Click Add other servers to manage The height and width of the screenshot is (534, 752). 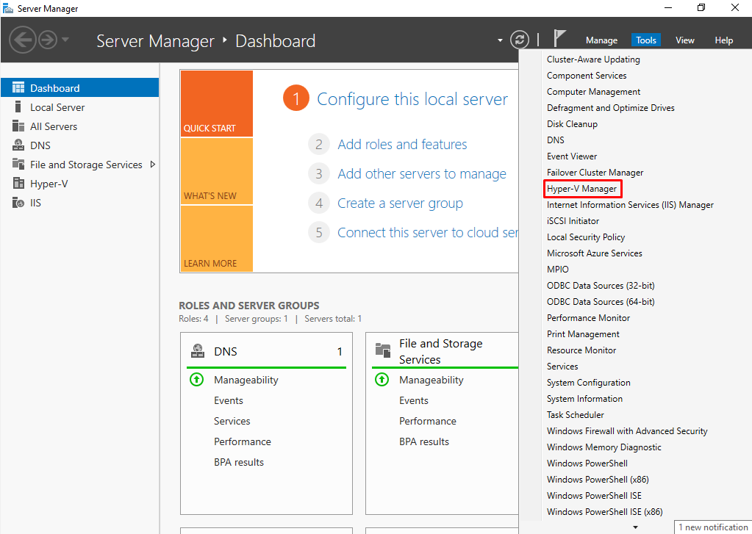421,173
